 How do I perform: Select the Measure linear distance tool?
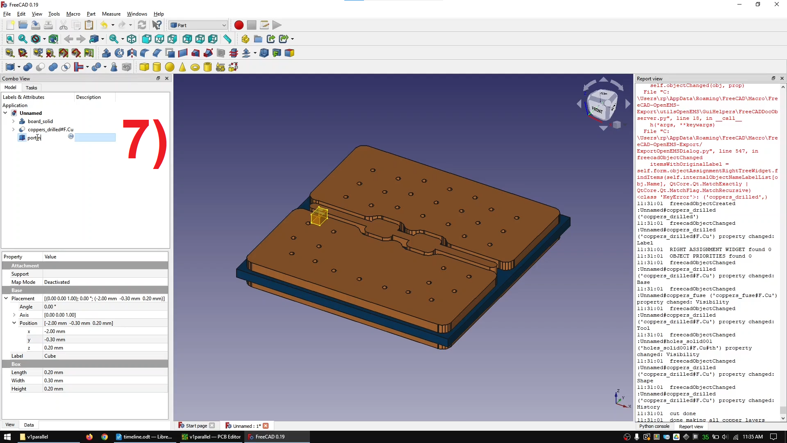tap(228, 39)
